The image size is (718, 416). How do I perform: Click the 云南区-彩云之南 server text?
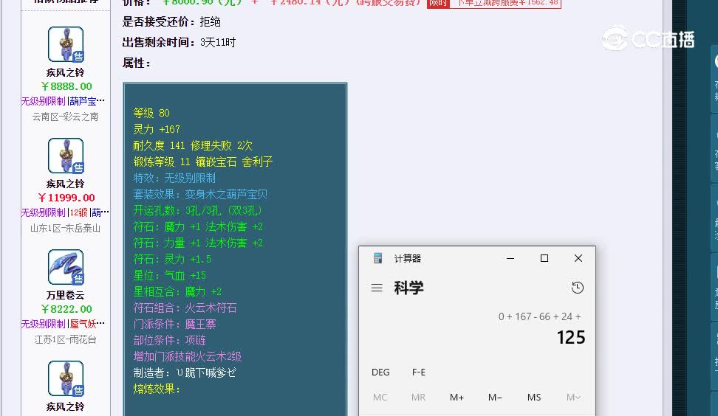66,117
